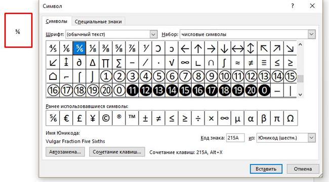
Task: Choose the plus-minus sign in recent symbols
Action: point(145,118)
